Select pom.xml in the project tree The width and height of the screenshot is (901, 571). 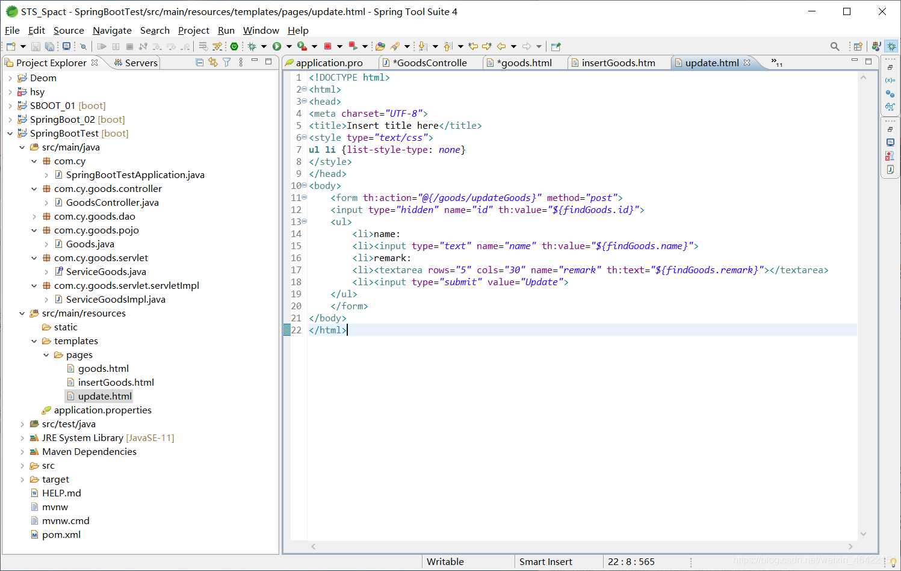(x=61, y=535)
